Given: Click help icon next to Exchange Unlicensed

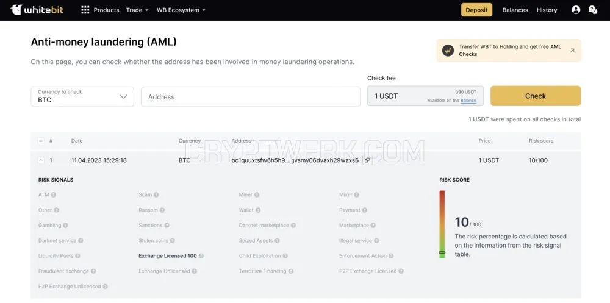Looking at the screenshot, I should click(x=195, y=271).
